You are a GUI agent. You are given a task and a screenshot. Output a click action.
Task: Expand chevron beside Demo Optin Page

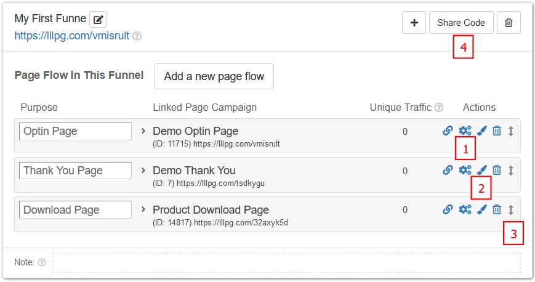pos(143,131)
